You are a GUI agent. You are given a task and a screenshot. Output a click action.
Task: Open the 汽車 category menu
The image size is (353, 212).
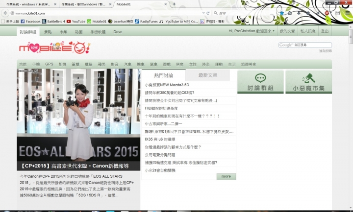click(x=127, y=64)
